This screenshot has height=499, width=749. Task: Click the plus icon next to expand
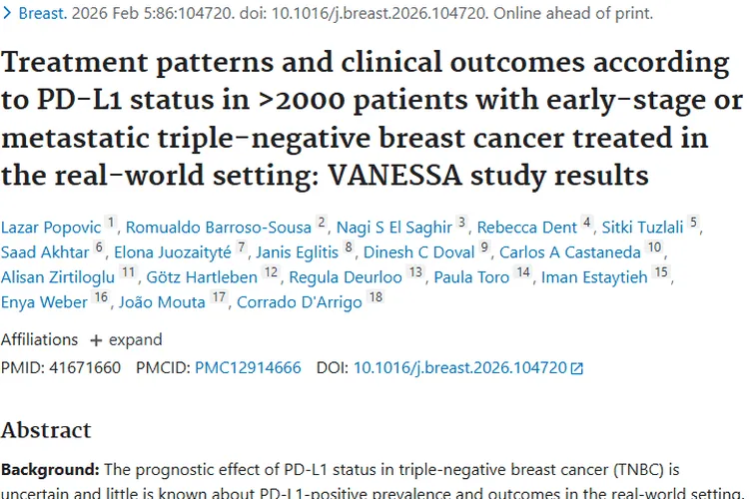tap(96, 339)
